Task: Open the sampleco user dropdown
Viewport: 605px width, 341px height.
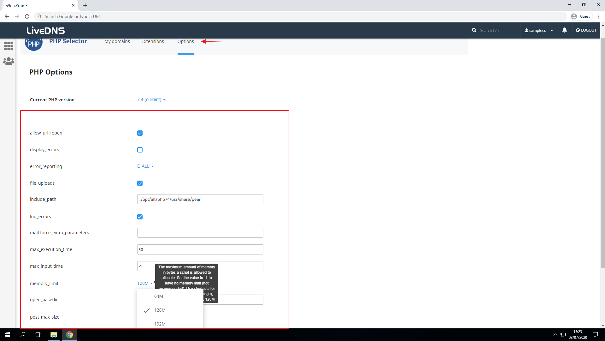Action: [539, 30]
